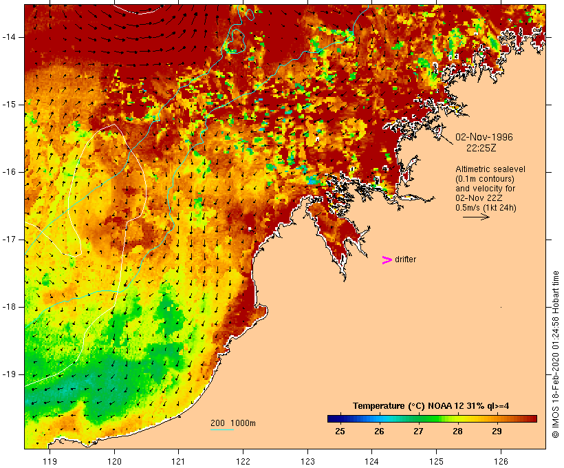Viewport: 564px width, 468px height.
Task: Click the longitude axis label '126'
Action: [501, 461]
